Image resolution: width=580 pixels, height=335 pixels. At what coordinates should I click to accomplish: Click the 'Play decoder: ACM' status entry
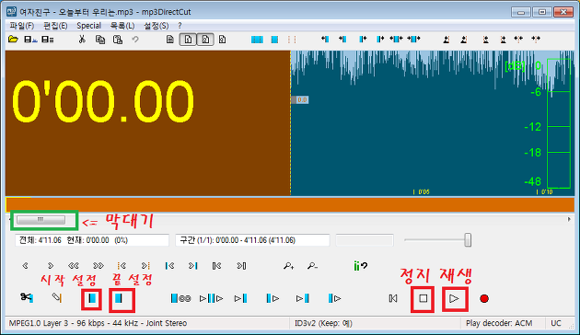click(x=499, y=323)
